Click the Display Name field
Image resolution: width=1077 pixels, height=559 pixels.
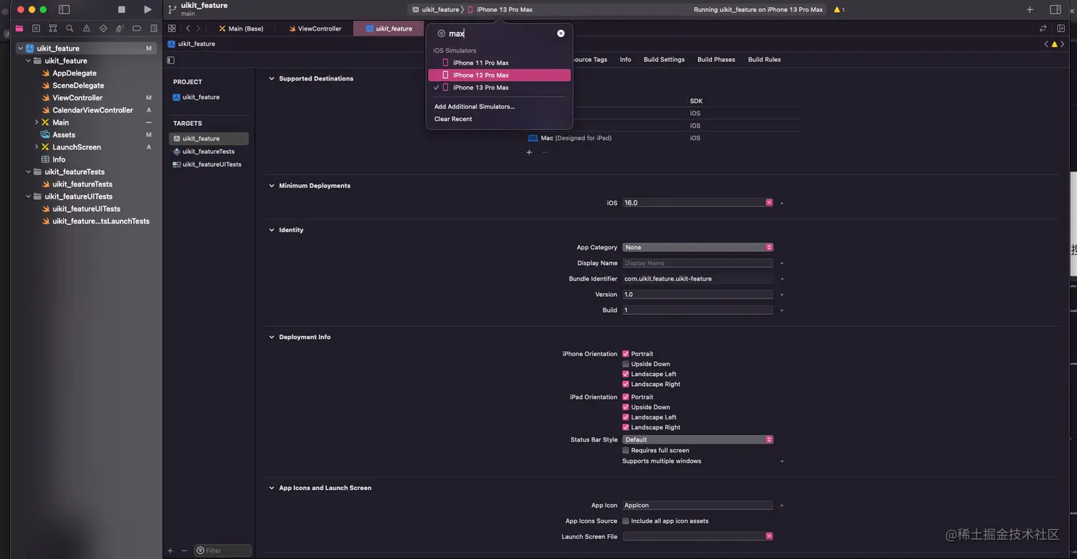[x=697, y=263]
